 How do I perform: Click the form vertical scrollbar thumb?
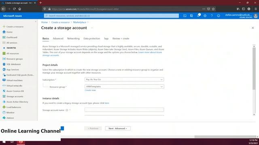coord(254,68)
